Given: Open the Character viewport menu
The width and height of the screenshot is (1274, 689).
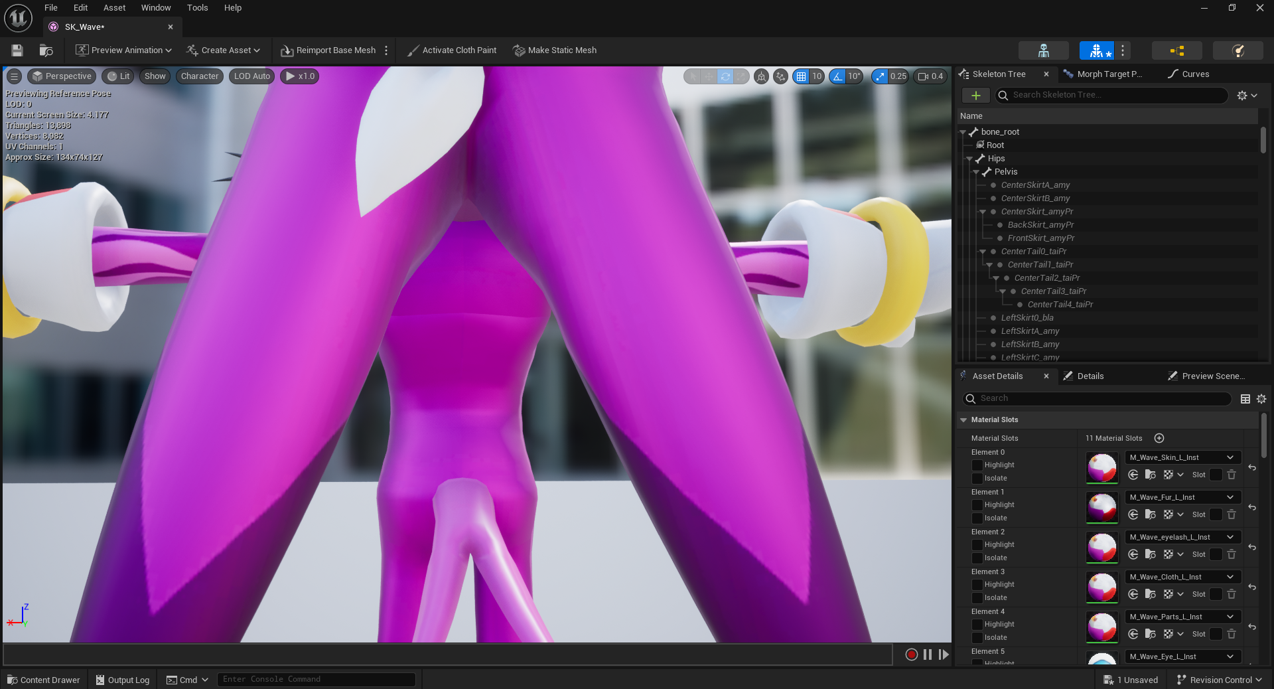Looking at the screenshot, I should pyautogui.click(x=200, y=76).
